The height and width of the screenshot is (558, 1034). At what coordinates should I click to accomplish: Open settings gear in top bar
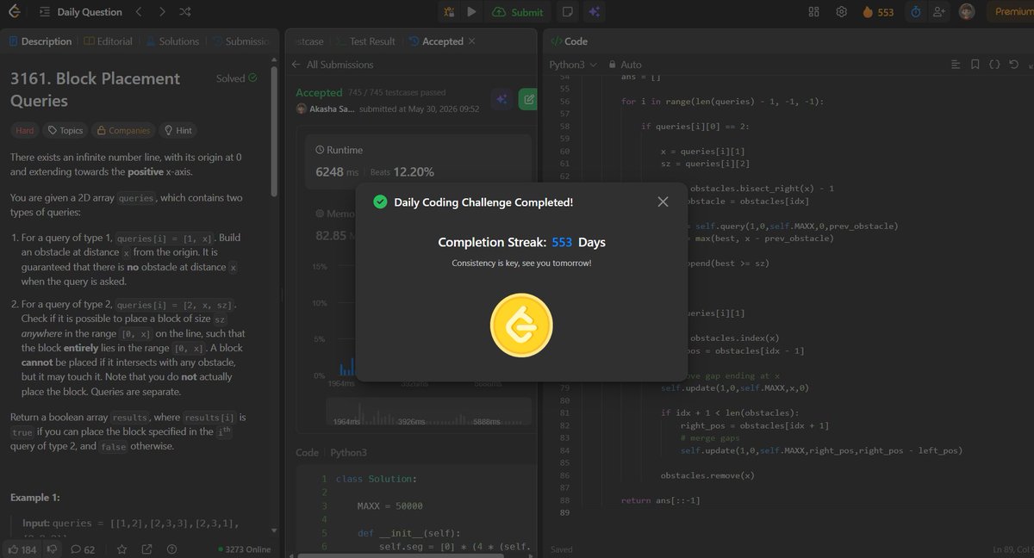pyautogui.click(x=841, y=12)
